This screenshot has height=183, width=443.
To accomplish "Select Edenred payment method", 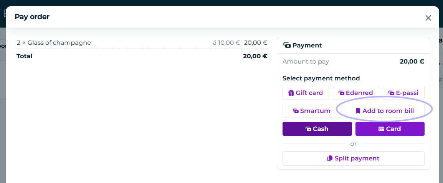I will (356, 93).
